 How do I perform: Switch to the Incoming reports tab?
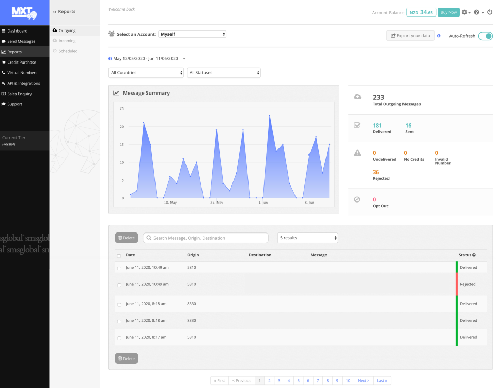pos(68,41)
